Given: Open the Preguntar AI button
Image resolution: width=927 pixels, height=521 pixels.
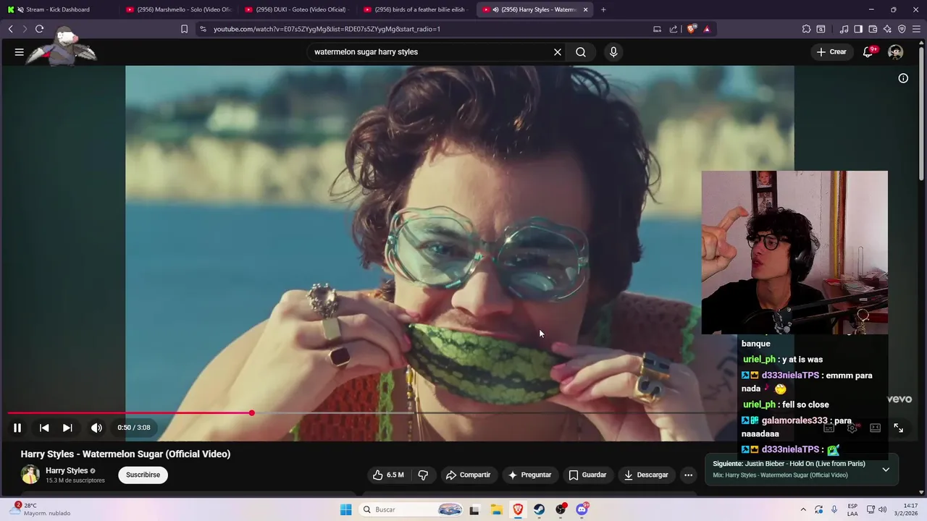Looking at the screenshot, I should [530, 475].
